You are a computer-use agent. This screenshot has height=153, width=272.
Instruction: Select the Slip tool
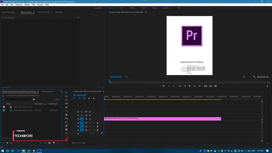[66, 119]
